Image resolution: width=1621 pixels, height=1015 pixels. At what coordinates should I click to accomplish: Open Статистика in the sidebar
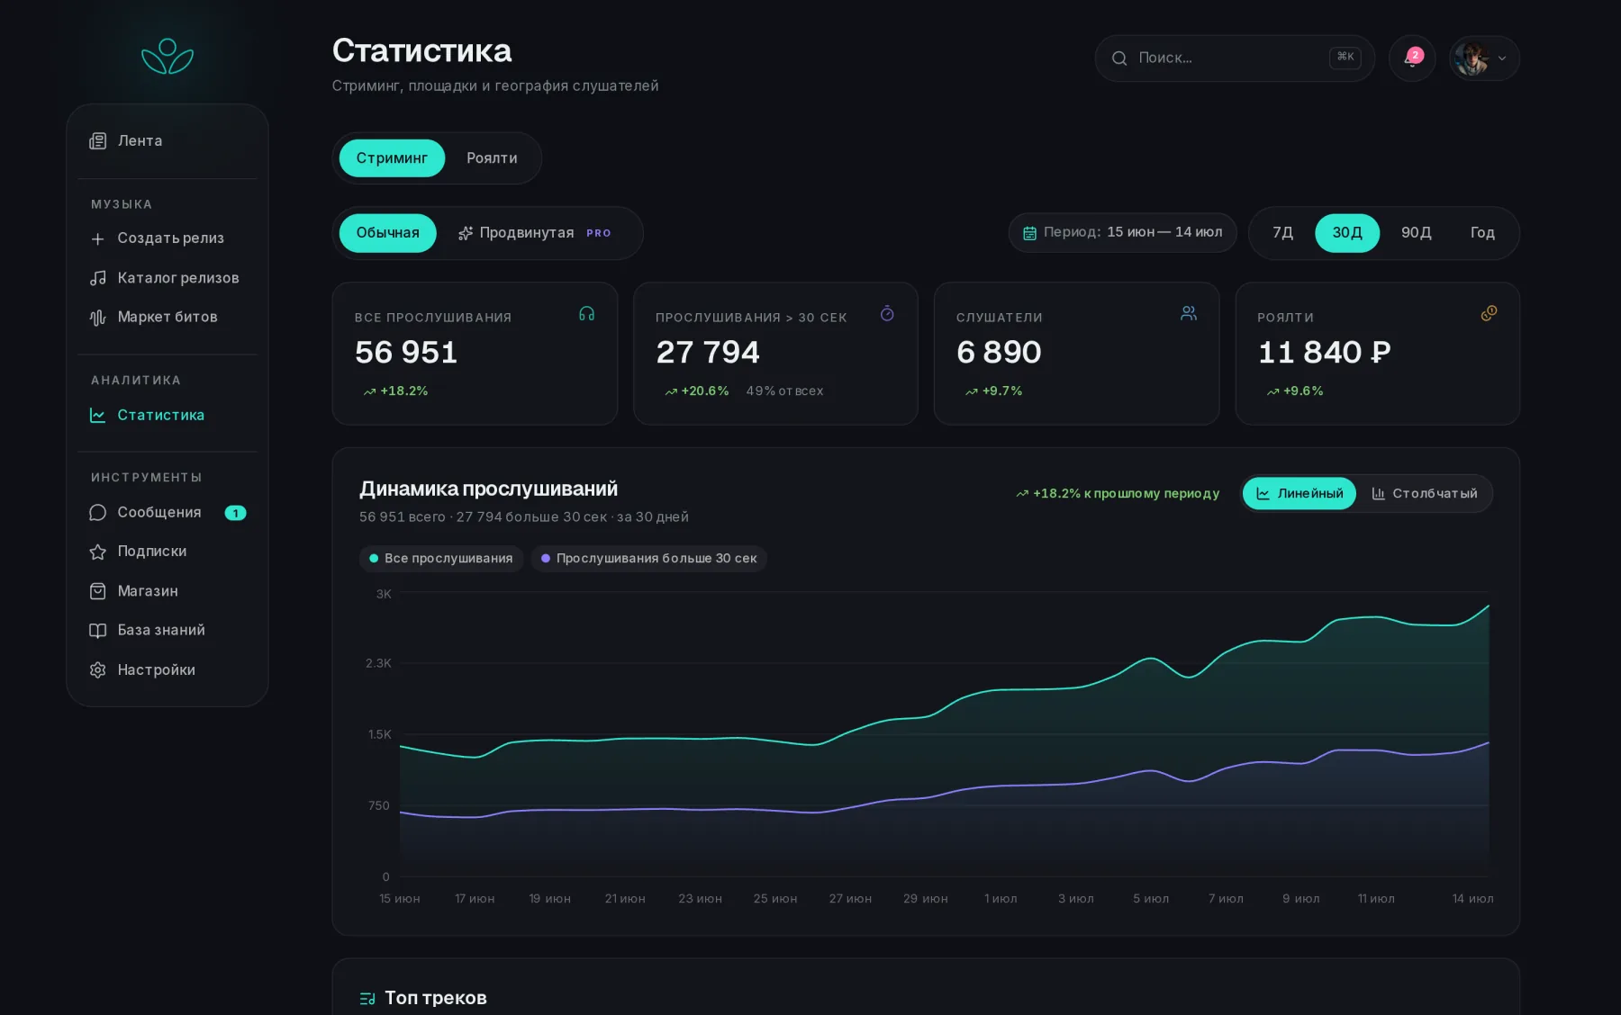[x=168, y=415]
